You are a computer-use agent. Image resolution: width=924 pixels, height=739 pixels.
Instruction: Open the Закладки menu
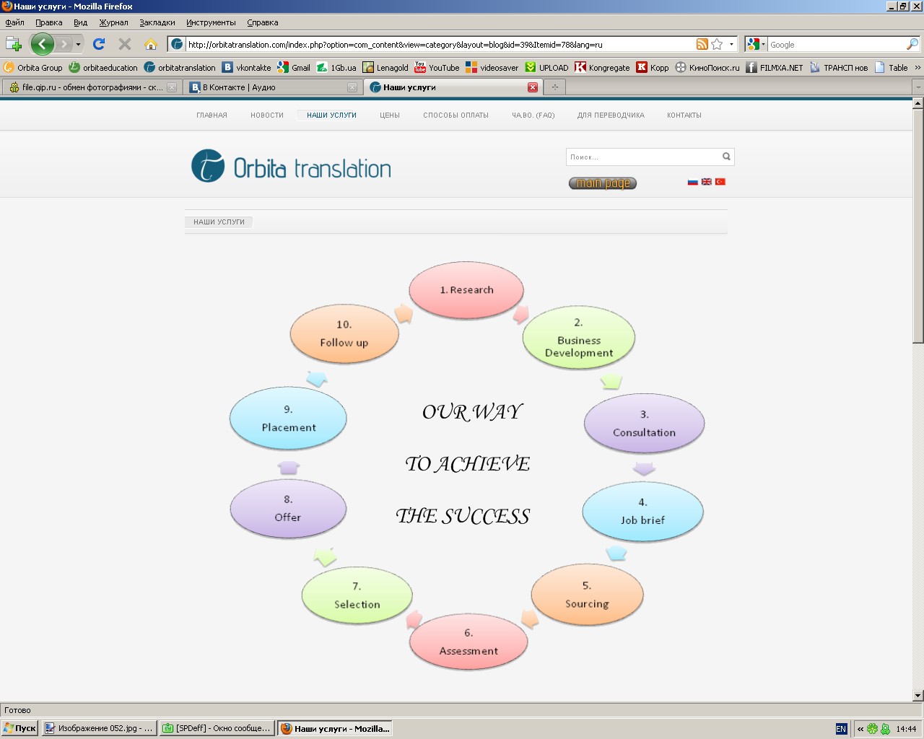coord(157,22)
